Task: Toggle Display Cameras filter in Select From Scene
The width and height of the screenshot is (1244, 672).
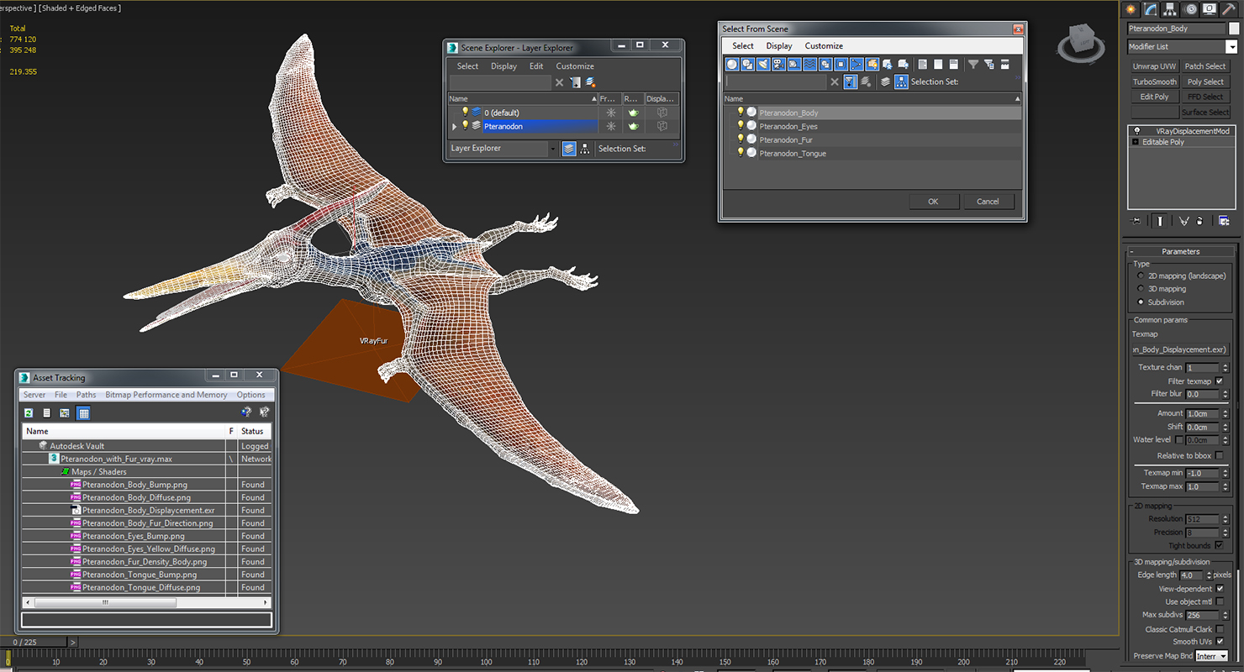Action: tap(778, 64)
